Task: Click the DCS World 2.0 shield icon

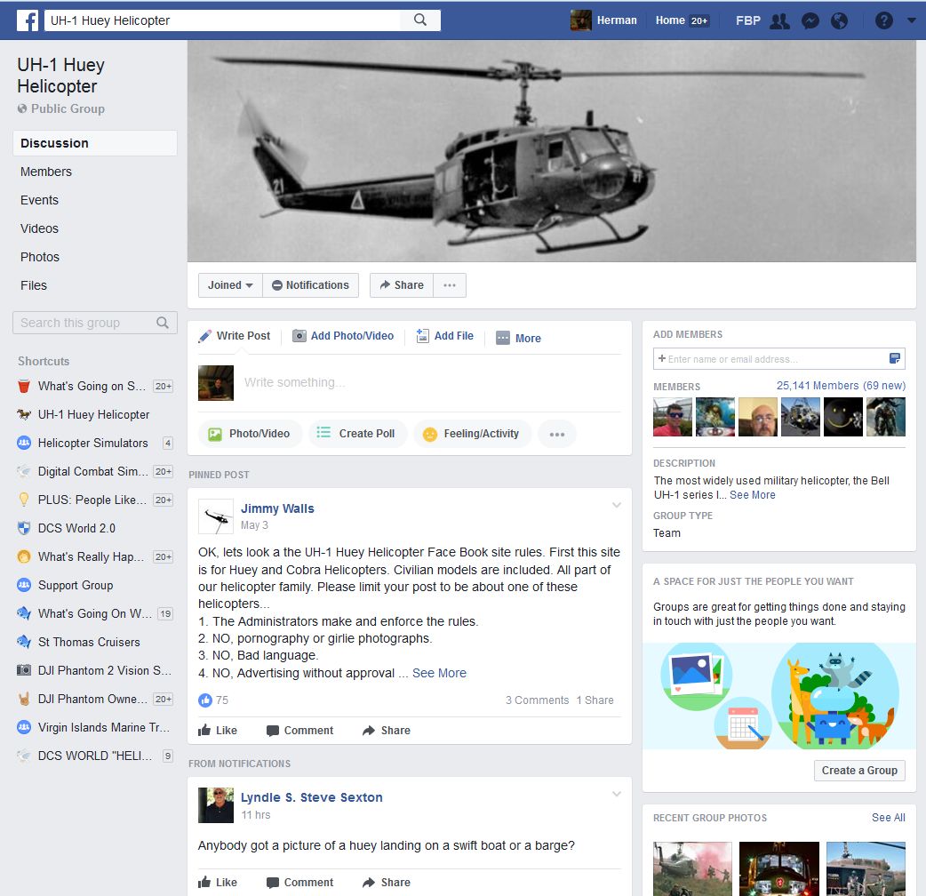Action: point(24,528)
